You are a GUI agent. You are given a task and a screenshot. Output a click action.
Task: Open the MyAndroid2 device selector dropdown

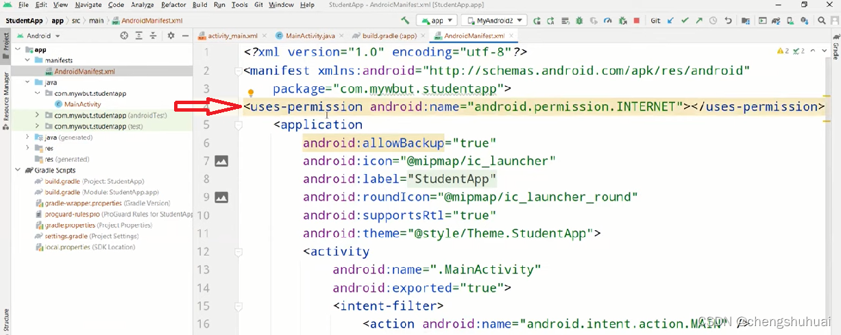point(493,21)
